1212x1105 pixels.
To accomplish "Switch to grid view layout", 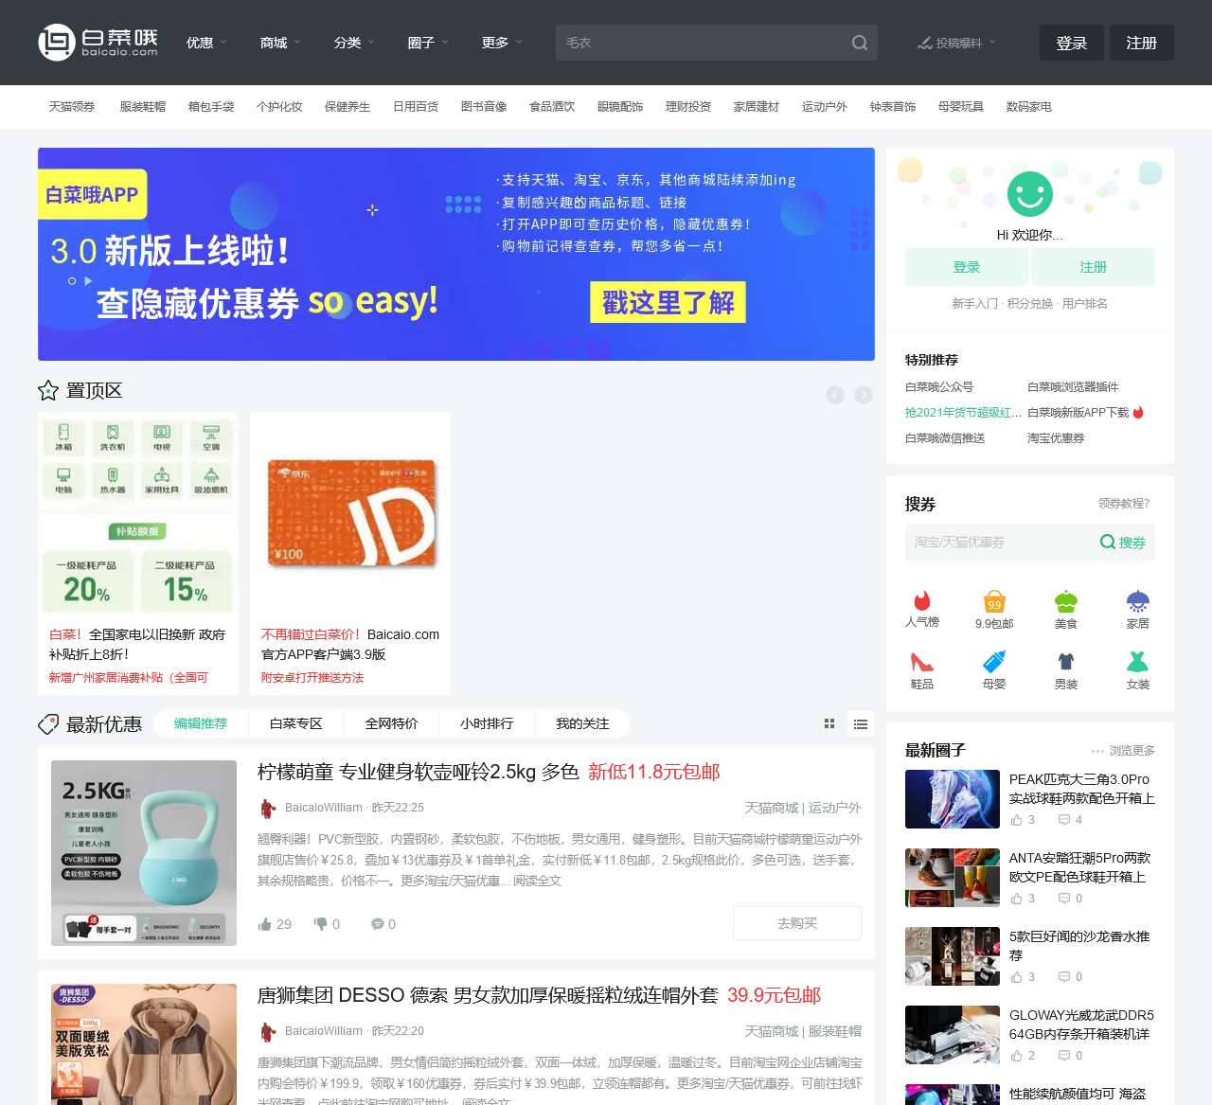I will tap(829, 724).
